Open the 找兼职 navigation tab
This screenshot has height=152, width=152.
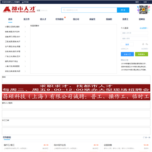tap(109, 19)
